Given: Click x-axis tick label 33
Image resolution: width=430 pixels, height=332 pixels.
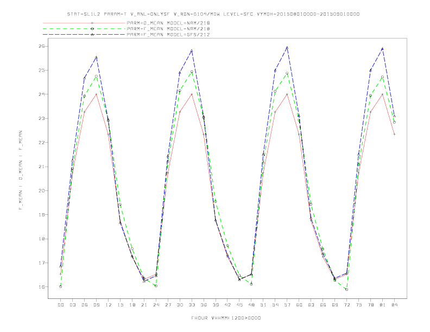Looking at the screenshot, I should pyautogui.click(x=192, y=305).
